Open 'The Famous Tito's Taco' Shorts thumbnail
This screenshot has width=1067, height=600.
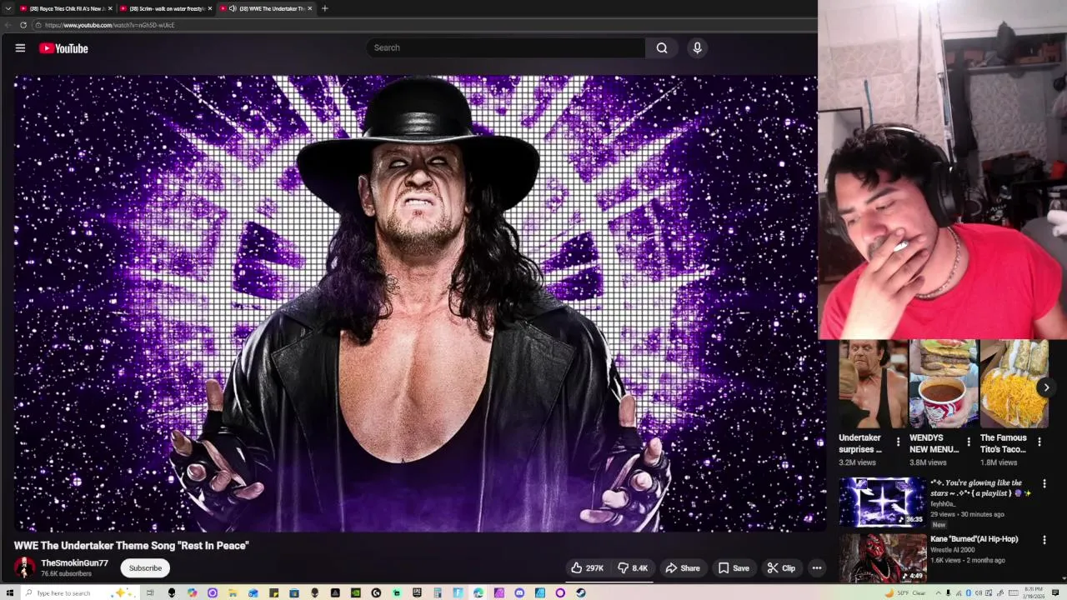point(1014,383)
